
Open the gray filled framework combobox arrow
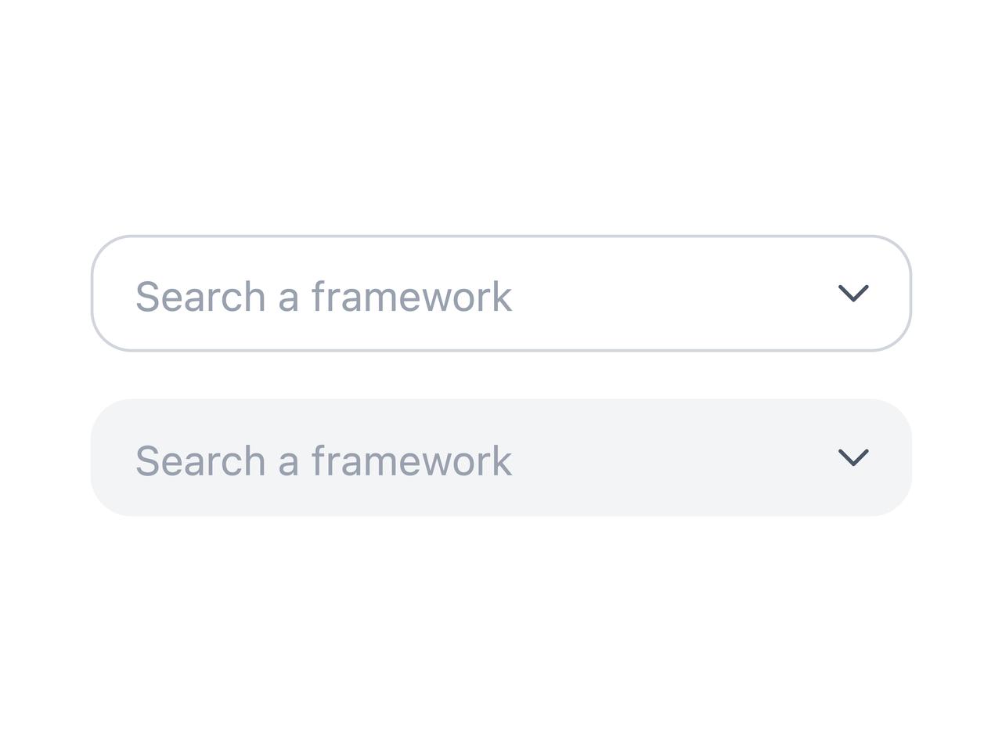[853, 457]
